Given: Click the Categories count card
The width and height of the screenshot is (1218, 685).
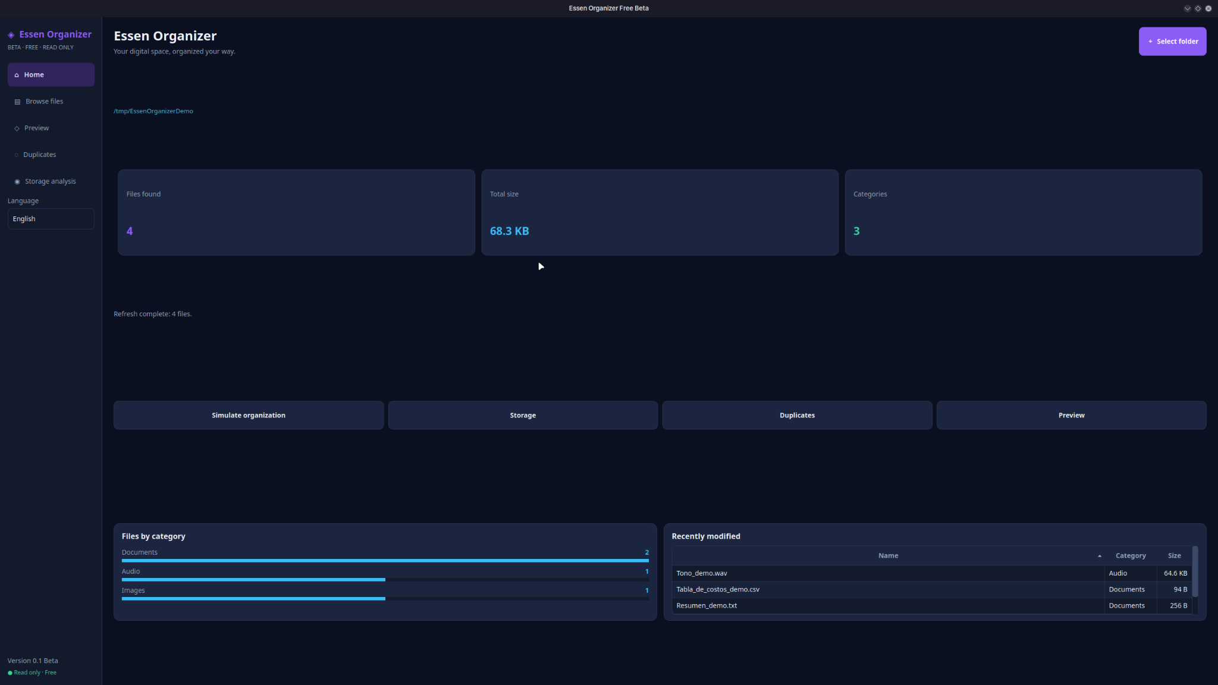Looking at the screenshot, I should coord(1023,212).
